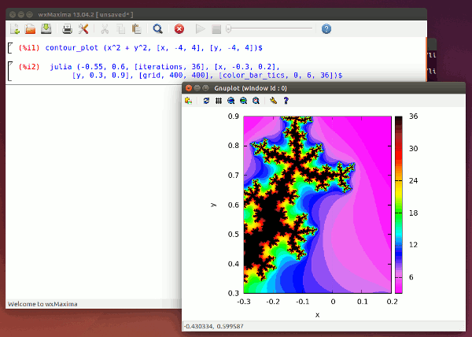The image size is (472, 337).
Task: Open a file from wxMaxima toolbar
Action: pyautogui.click(x=30, y=29)
